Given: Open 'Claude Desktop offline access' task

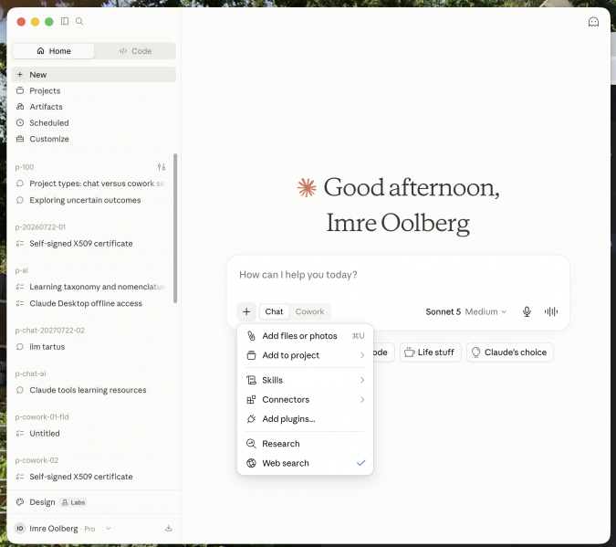Looking at the screenshot, I should click(x=92, y=303).
